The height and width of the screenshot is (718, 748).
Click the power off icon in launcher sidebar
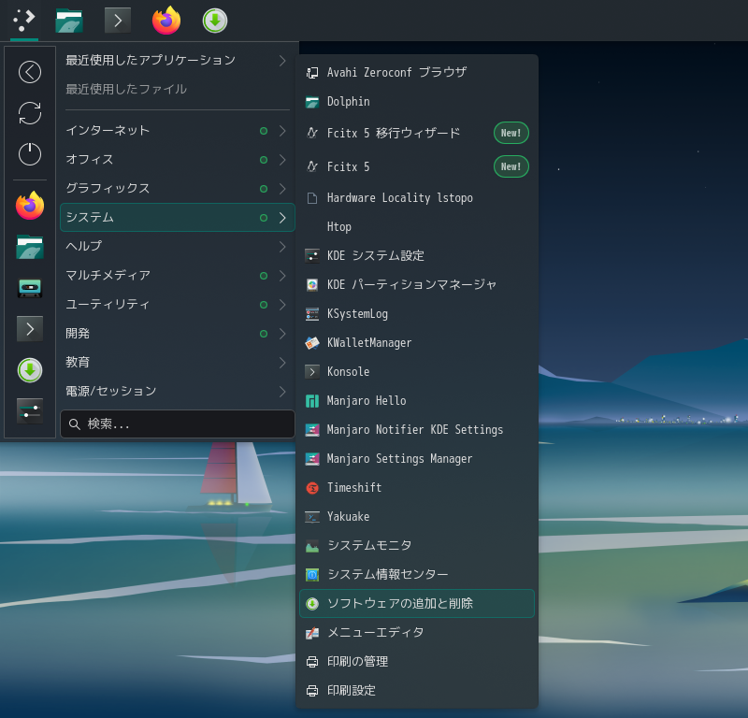tap(30, 154)
